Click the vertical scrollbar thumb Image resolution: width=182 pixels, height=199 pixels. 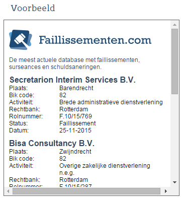tap(174, 61)
